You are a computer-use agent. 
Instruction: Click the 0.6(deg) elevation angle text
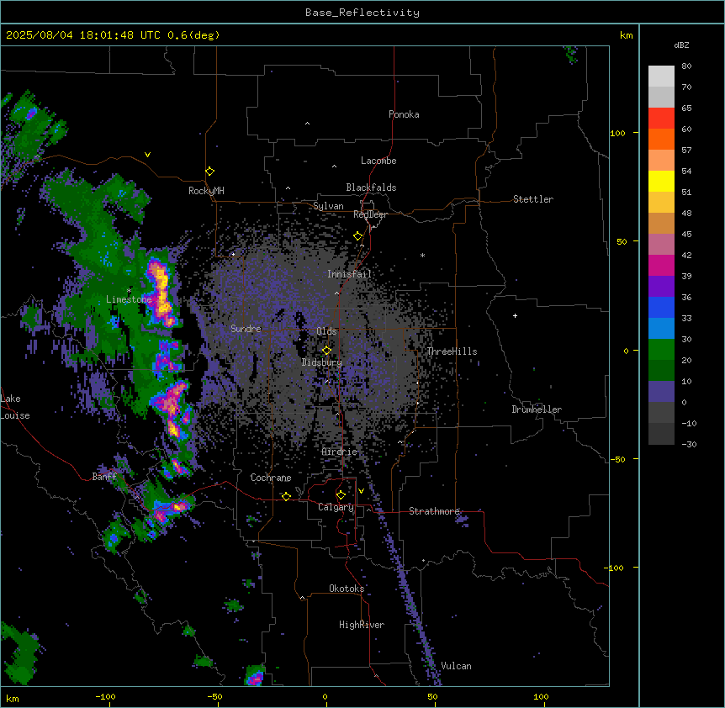click(x=193, y=35)
